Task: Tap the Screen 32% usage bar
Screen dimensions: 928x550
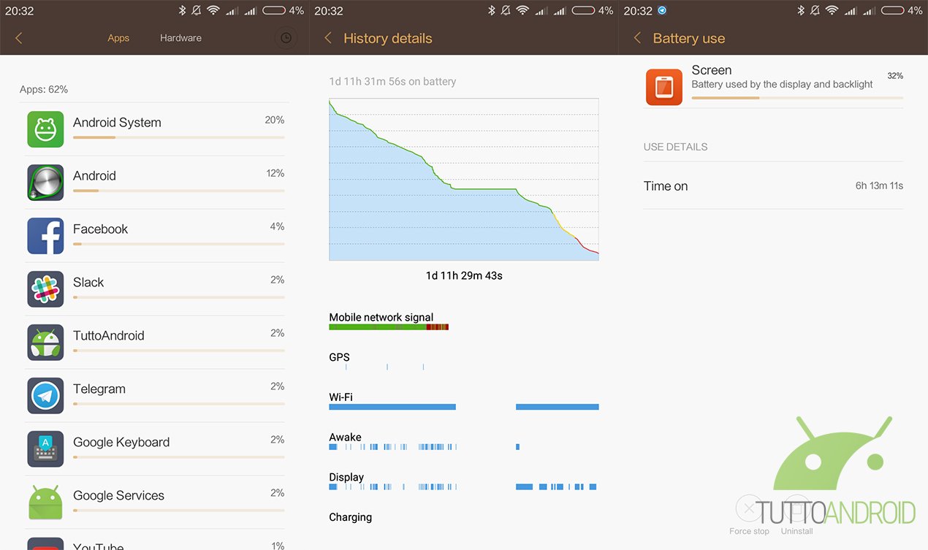Action: coord(797,97)
